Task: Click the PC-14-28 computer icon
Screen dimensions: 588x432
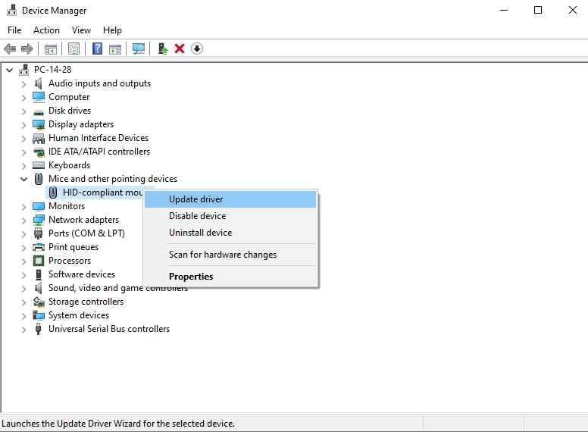Action: [24, 70]
